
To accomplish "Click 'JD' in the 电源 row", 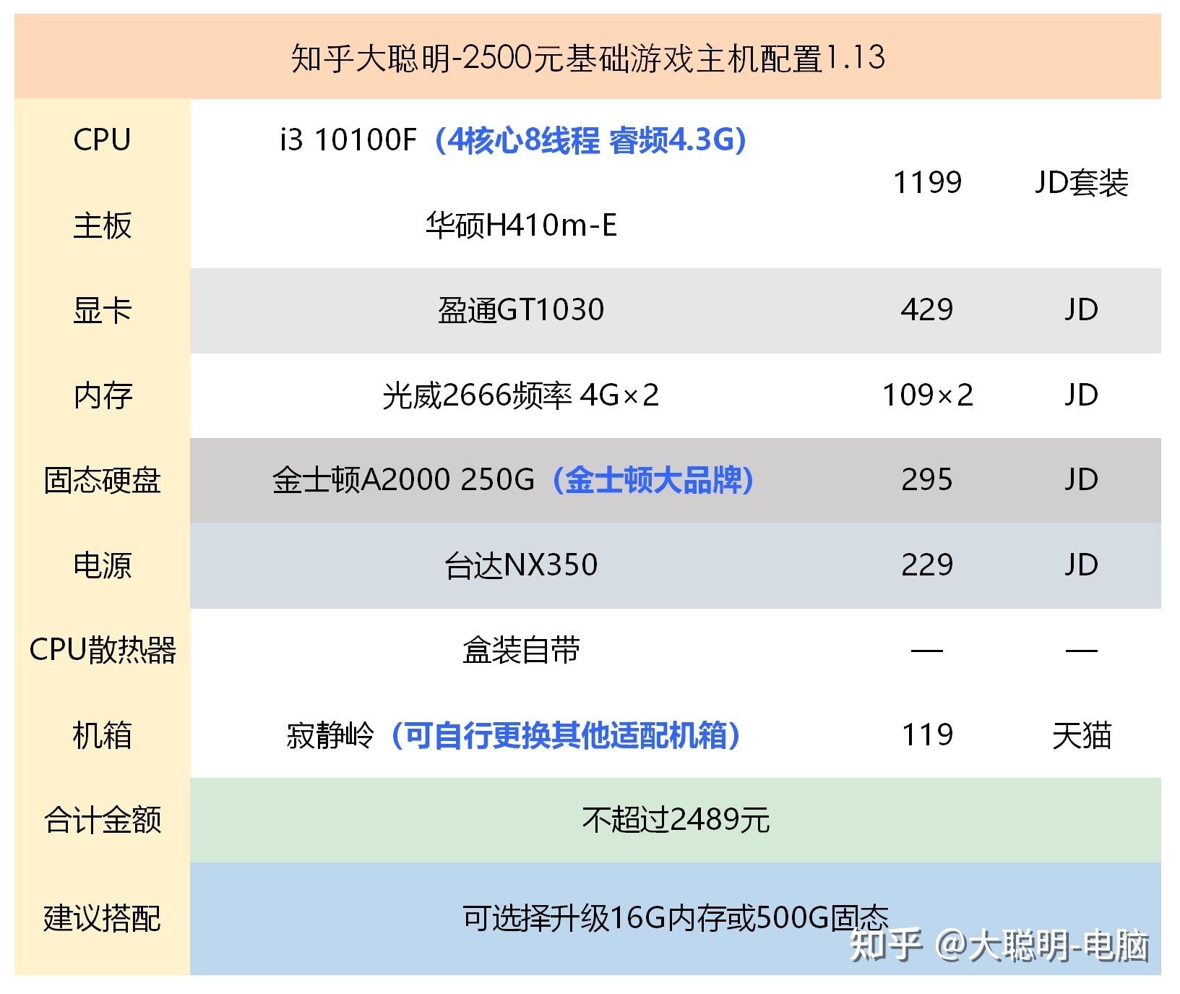I will [x=1081, y=565].
